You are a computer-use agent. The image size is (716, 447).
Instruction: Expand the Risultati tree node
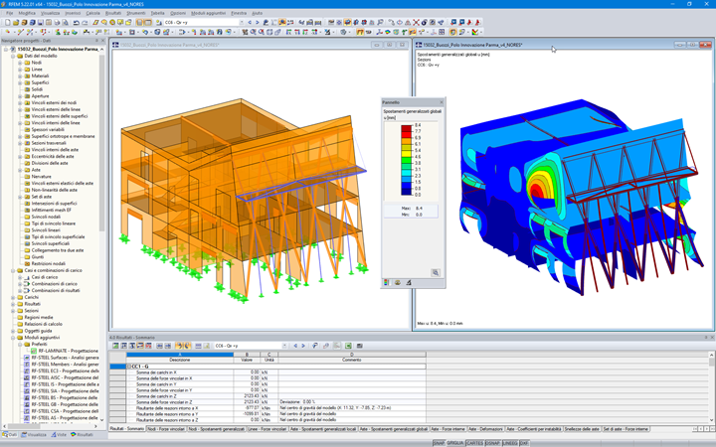tap(13, 304)
